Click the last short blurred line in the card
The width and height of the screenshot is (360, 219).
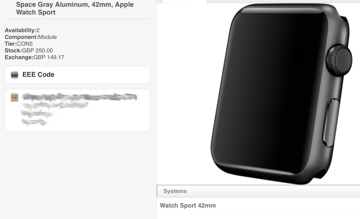tap(35, 122)
